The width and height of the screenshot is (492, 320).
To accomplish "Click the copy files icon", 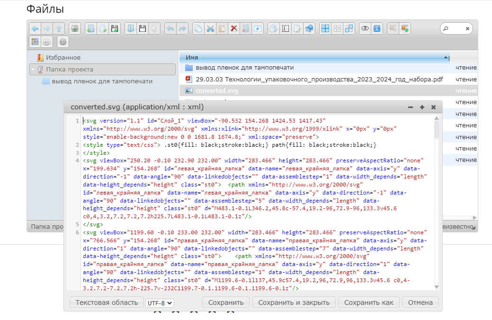I will coord(199,29).
